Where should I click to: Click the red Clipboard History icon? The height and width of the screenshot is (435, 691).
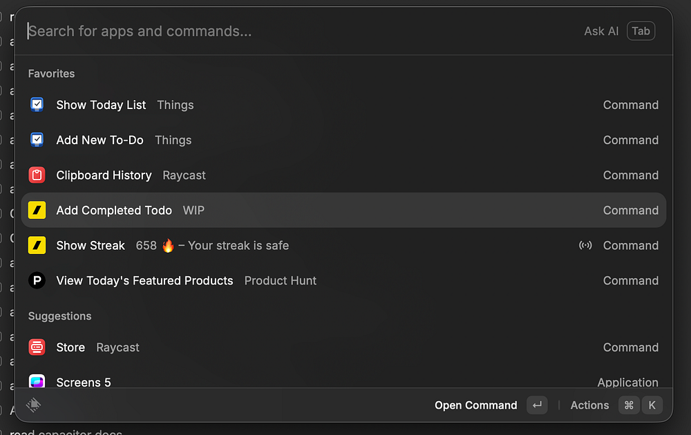click(37, 175)
